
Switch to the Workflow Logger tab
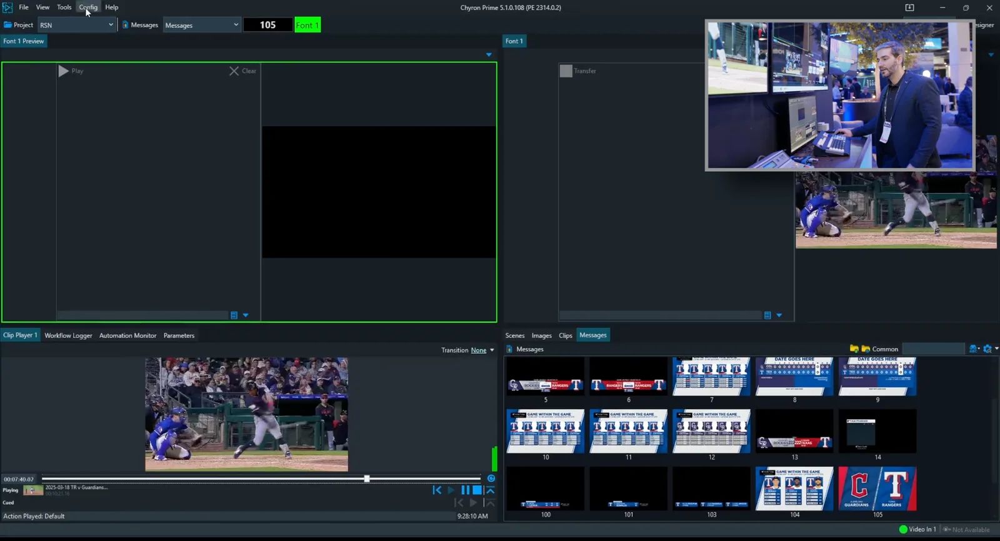68,335
